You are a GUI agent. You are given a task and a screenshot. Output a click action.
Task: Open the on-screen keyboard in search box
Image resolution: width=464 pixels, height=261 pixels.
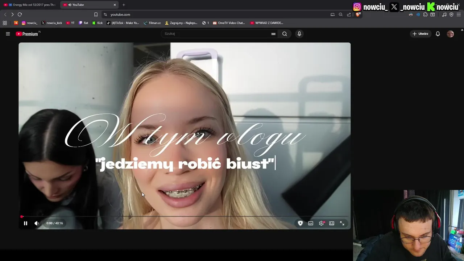point(273,34)
